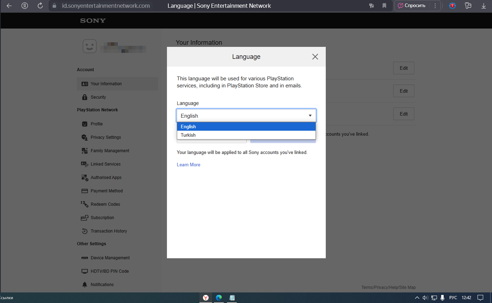Click the red-blue extension icon
This screenshot has height=303, width=492.
452,6
